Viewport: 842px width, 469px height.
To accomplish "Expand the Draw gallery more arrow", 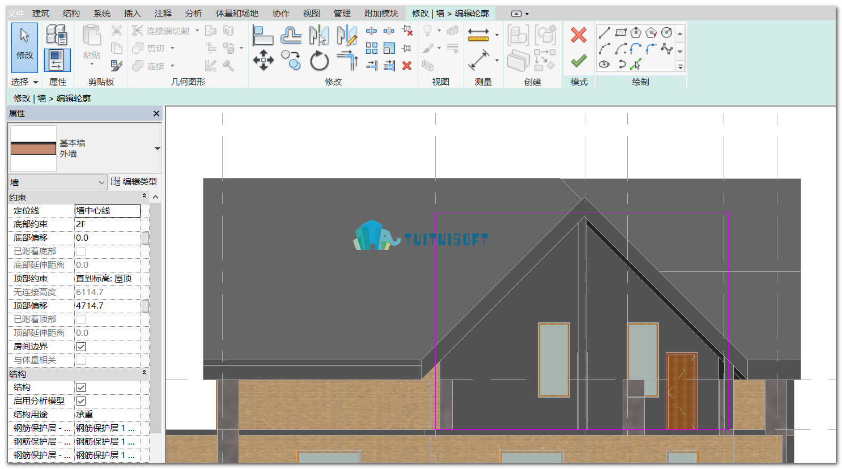I will (680, 66).
